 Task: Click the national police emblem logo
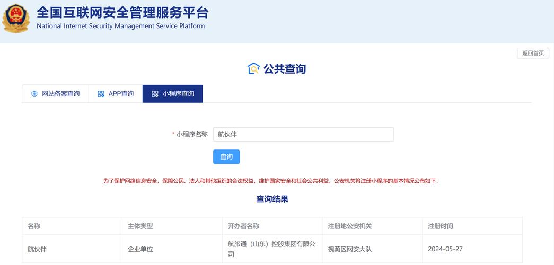point(16,19)
